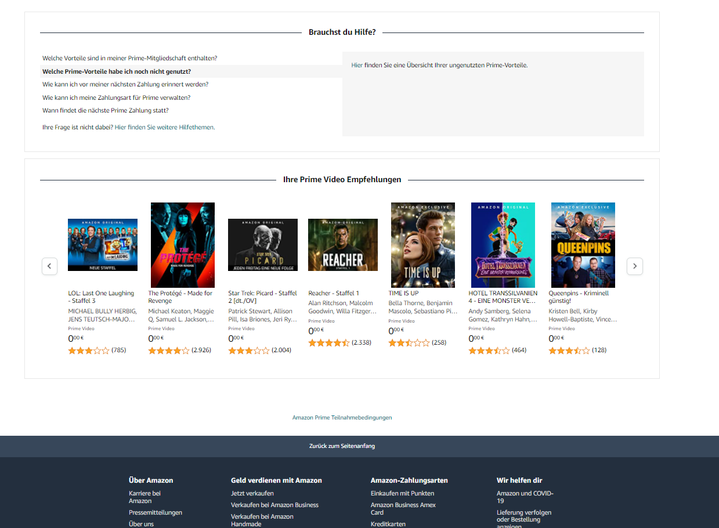Show previous Prime Video recommendations with left arrow
This screenshot has height=528, width=719.
pyautogui.click(x=49, y=266)
